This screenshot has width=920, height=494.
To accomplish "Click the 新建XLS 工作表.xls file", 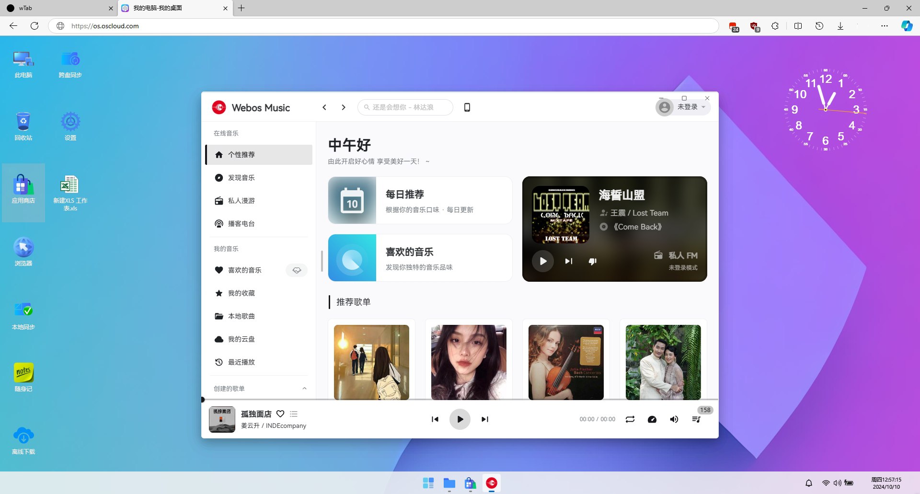I will 70,193.
